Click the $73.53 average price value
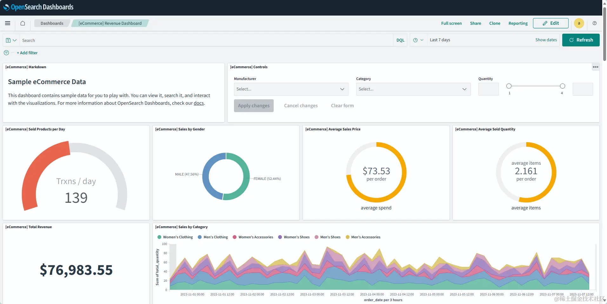 pyautogui.click(x=376, y=171)
